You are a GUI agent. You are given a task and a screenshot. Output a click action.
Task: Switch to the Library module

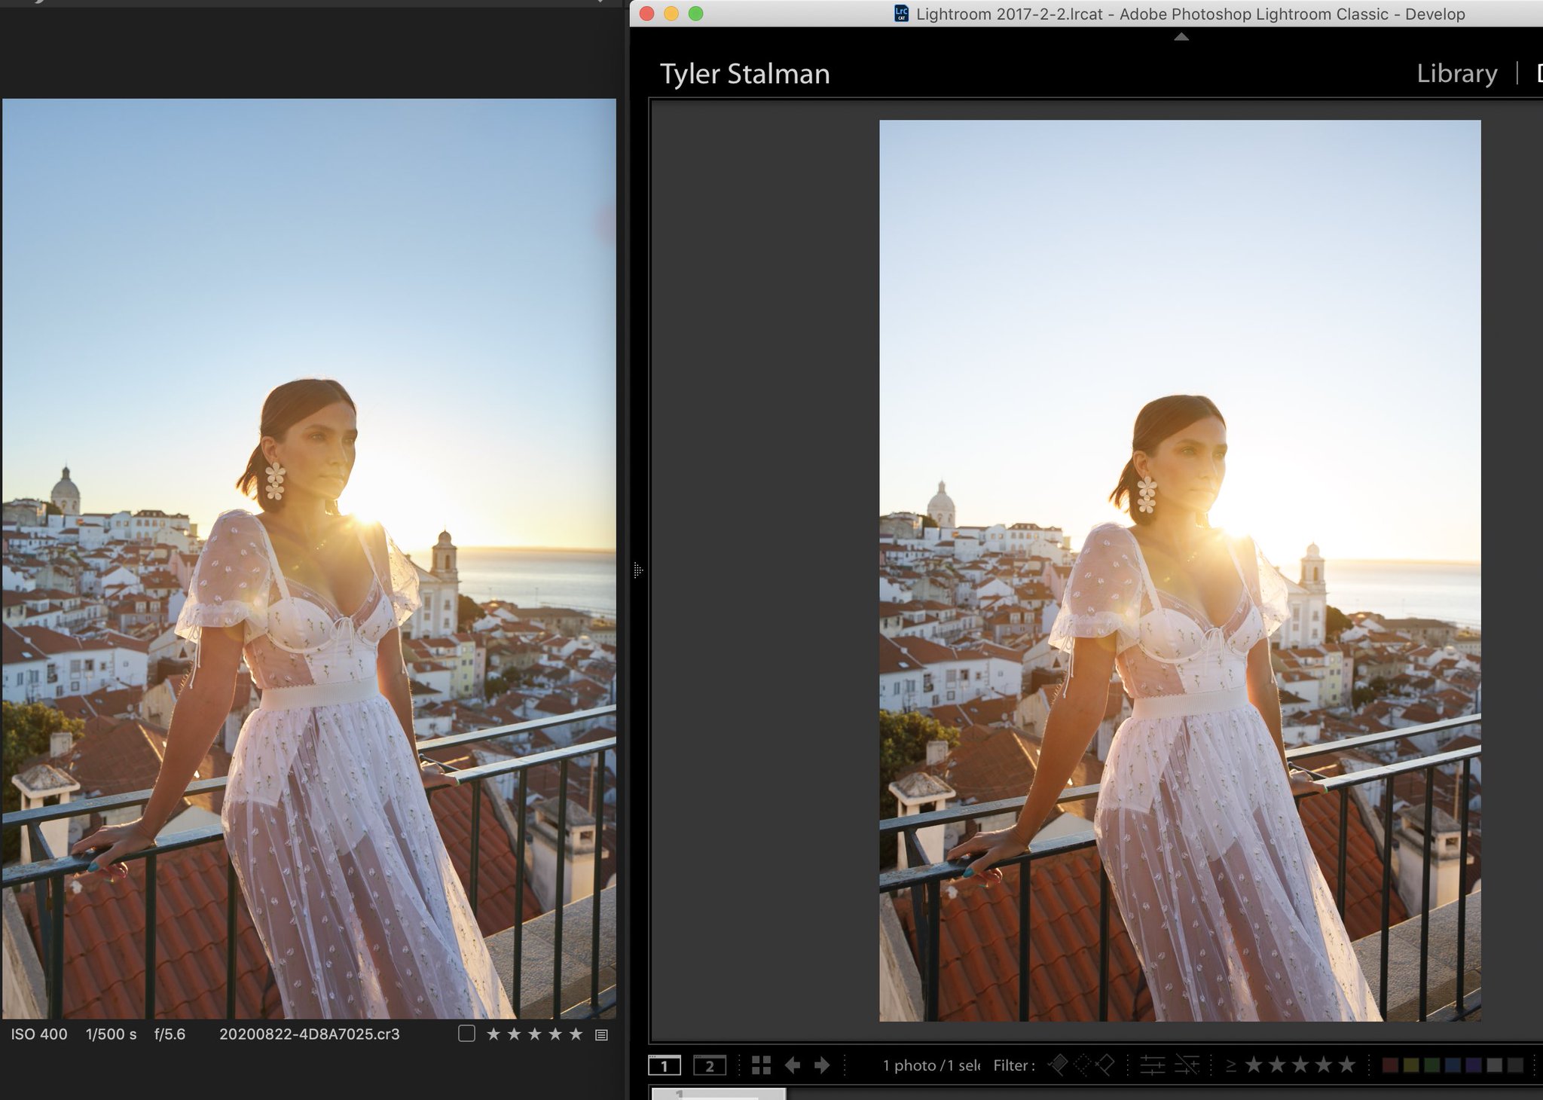[1456, 73]
